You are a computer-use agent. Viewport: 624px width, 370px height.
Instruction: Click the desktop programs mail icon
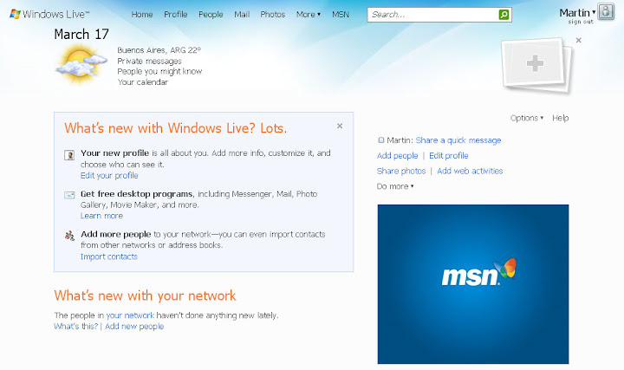[x=69, y=195]
